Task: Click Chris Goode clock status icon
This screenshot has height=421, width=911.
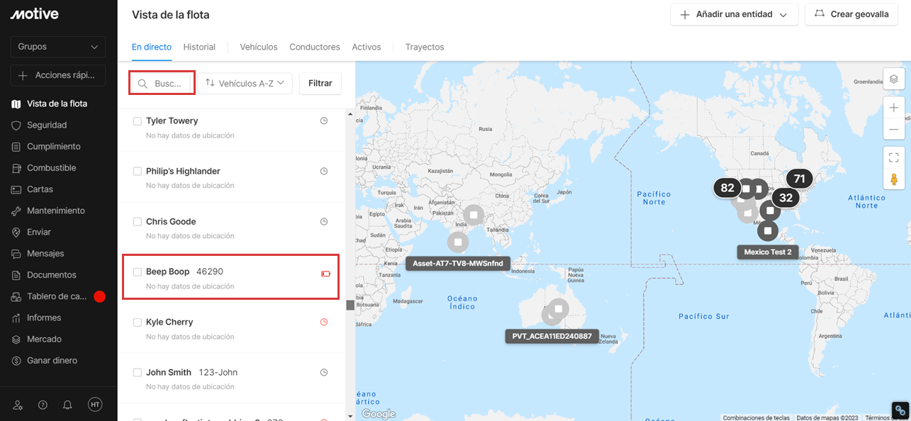Action: [x=324, y=222]
